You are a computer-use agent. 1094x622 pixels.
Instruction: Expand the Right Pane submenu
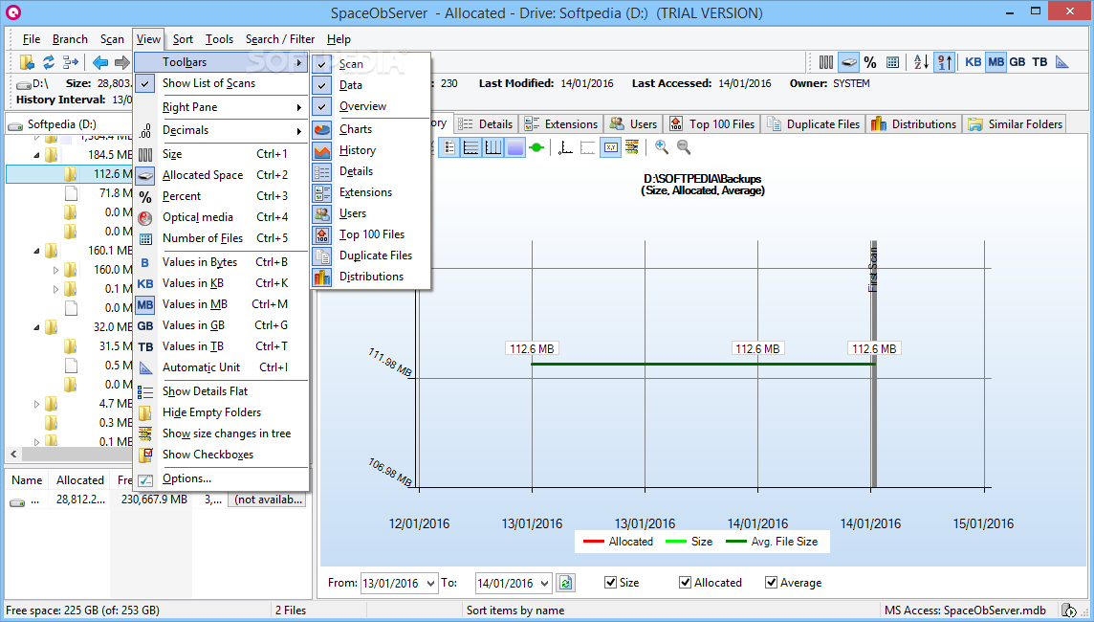(x=222, y=107)
